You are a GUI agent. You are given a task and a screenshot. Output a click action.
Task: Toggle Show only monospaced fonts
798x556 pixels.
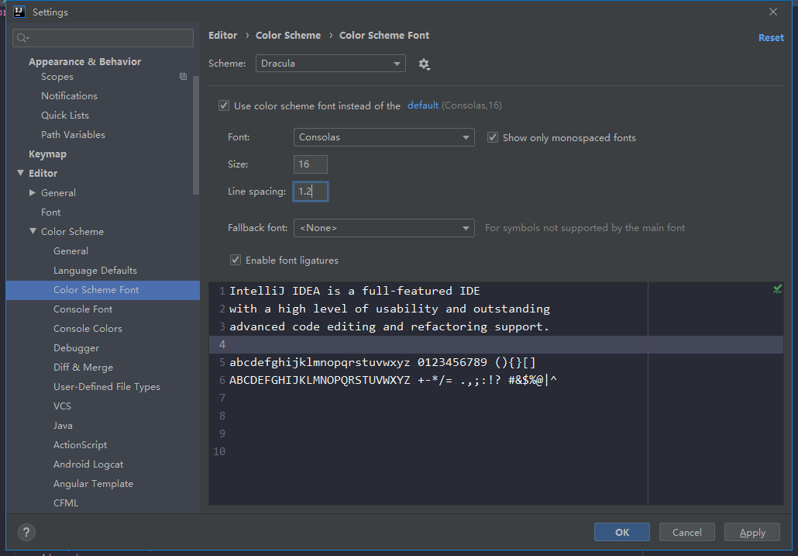[x=493, y=137]
